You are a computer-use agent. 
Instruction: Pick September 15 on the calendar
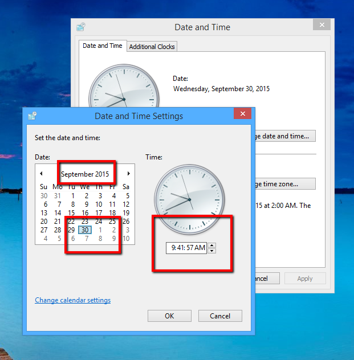coord(71,213)
